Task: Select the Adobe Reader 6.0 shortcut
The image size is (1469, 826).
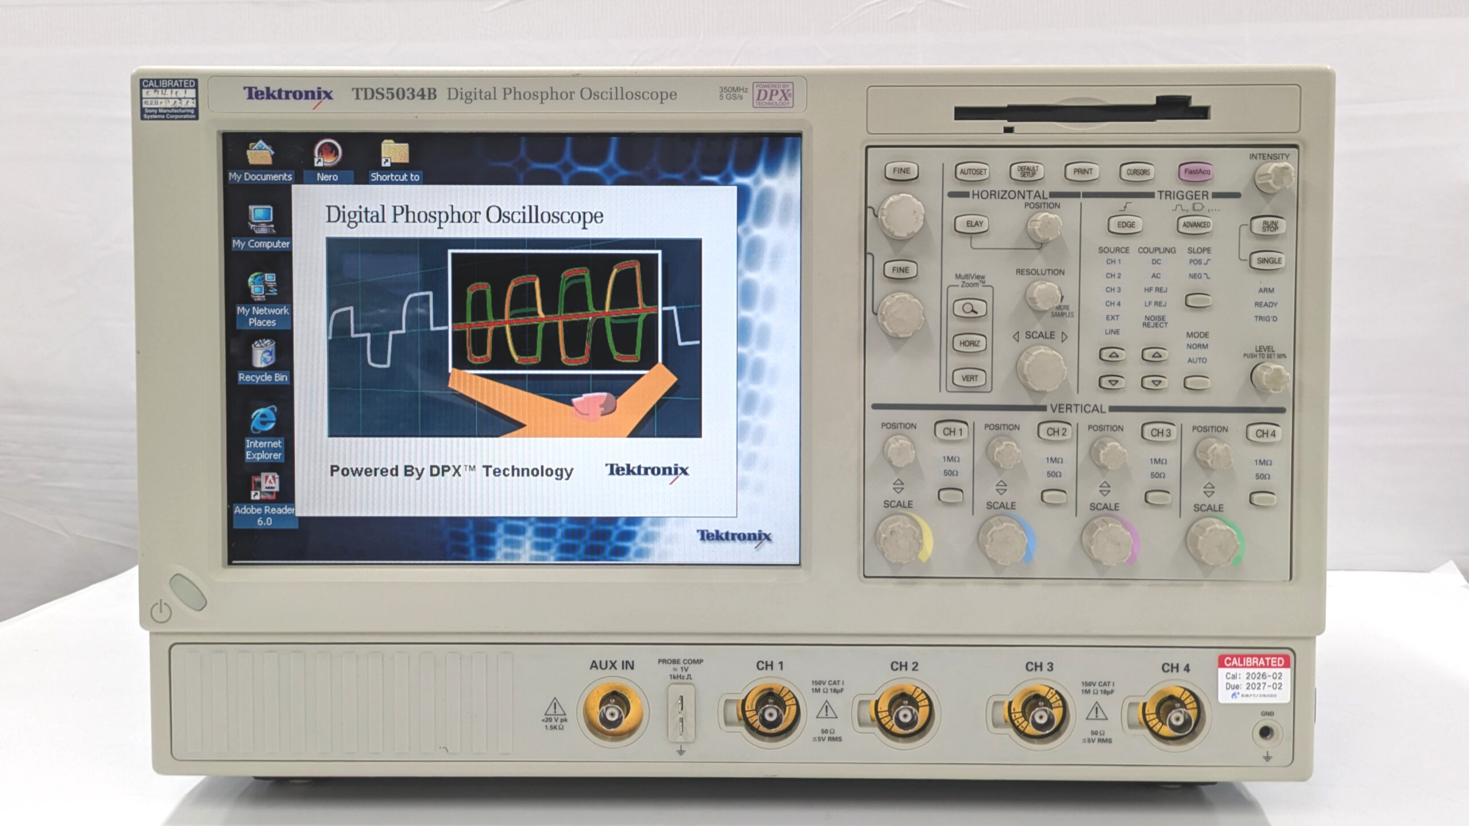Action: [x=264, y=500]
